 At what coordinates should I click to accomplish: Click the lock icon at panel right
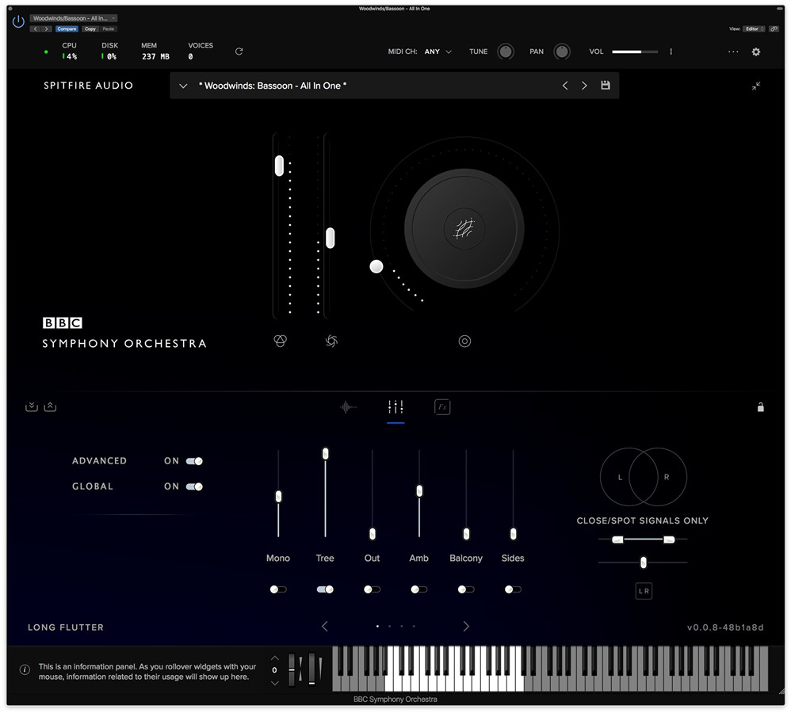click(760, 407)
